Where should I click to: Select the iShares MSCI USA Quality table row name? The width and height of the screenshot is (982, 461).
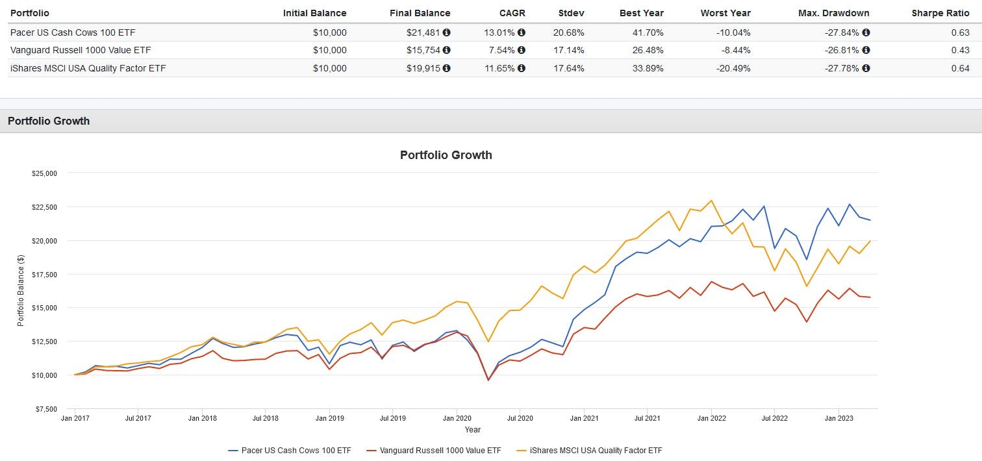coord(88,68)
